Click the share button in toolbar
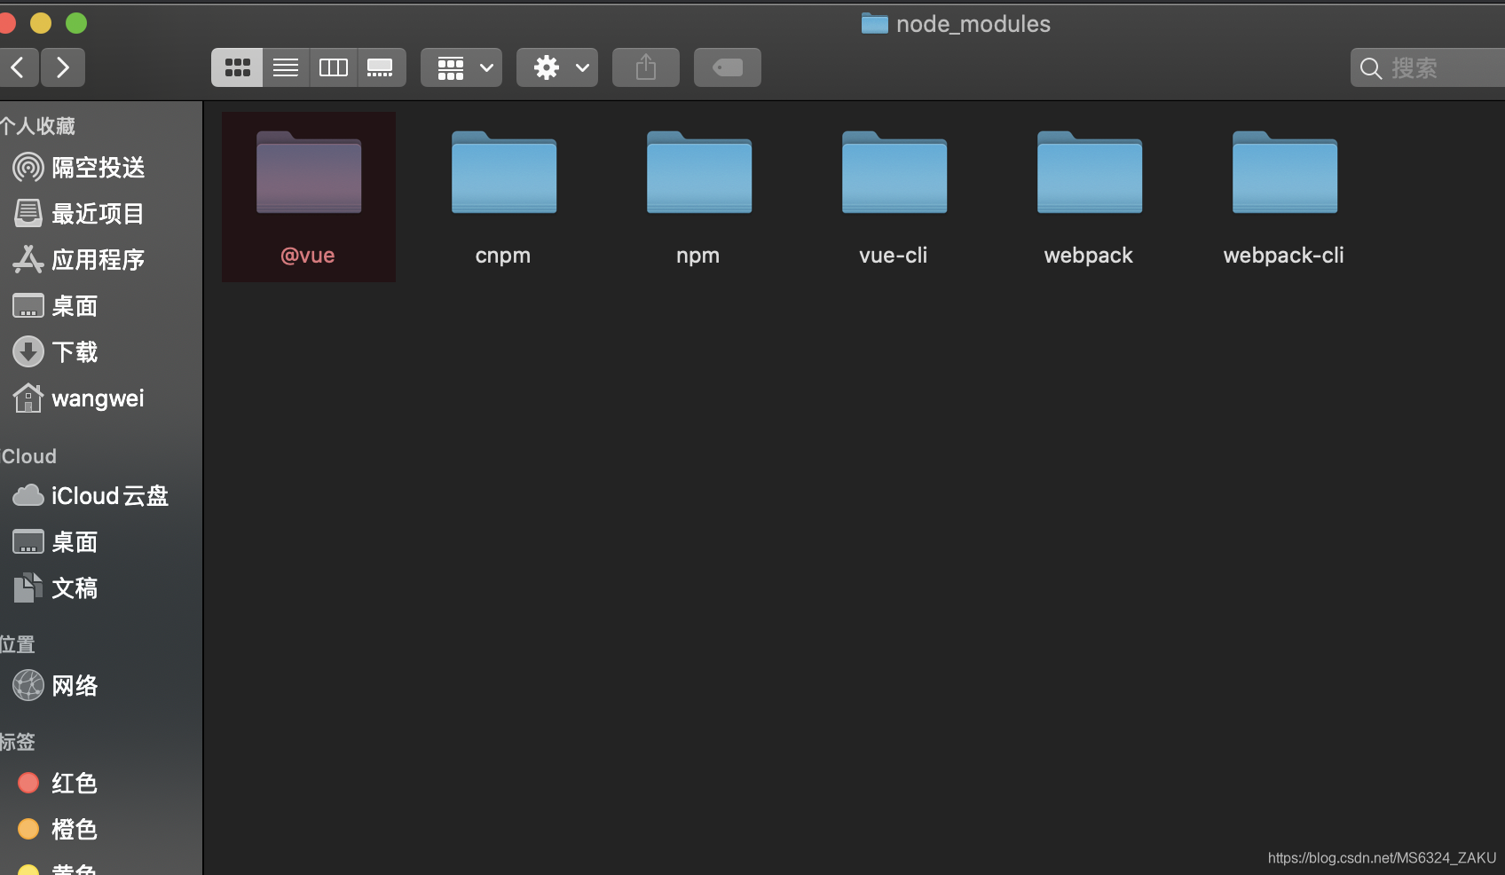Screen dimensions: 1505x875 646,67
